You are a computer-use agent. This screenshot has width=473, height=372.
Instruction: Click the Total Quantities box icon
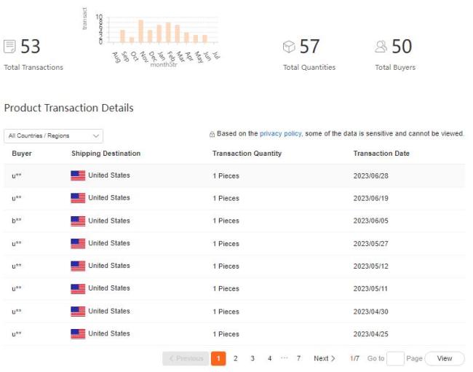289,47
